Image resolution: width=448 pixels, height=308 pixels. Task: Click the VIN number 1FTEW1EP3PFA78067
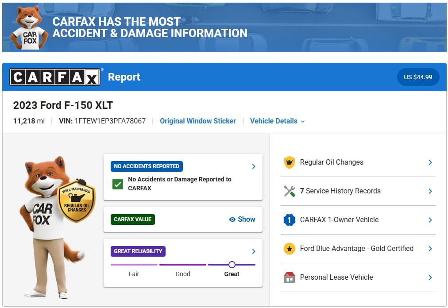coord(110,121)
